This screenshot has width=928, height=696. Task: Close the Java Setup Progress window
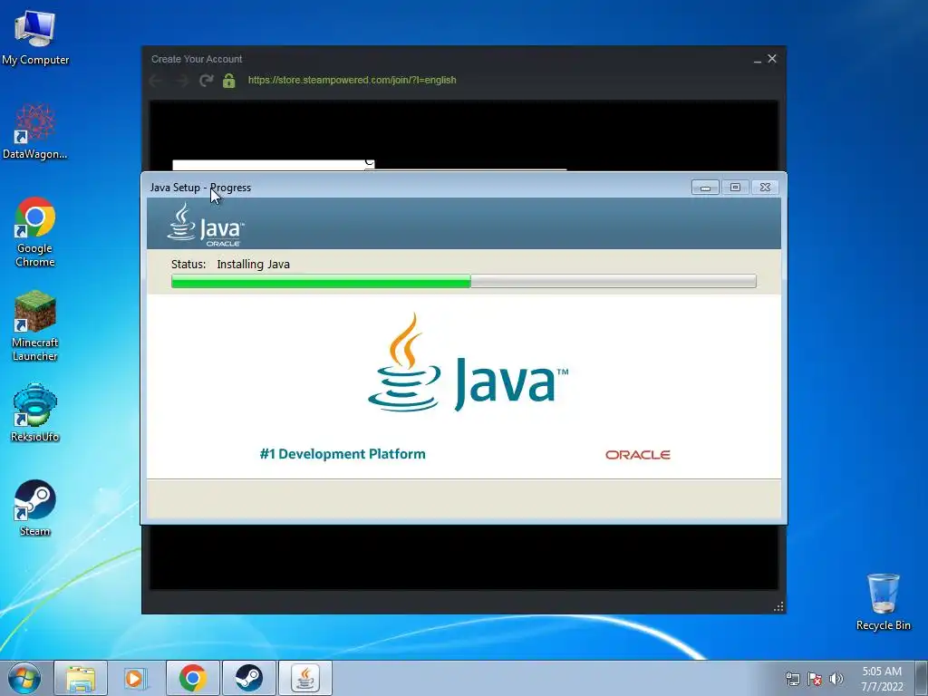765,187
